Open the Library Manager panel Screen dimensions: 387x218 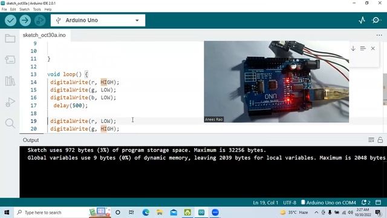point(10,81)
